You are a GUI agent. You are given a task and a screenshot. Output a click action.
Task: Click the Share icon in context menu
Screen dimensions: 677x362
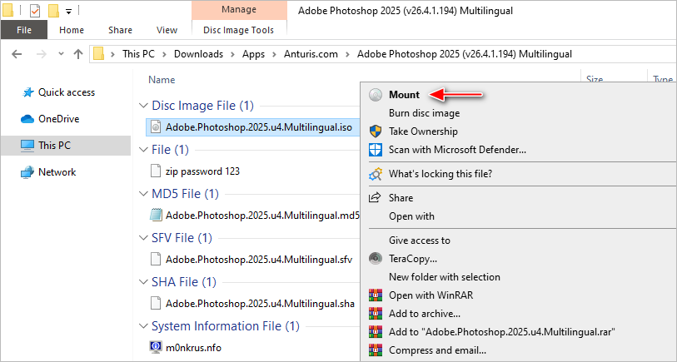pyautogui.click(x=376, y=198)
